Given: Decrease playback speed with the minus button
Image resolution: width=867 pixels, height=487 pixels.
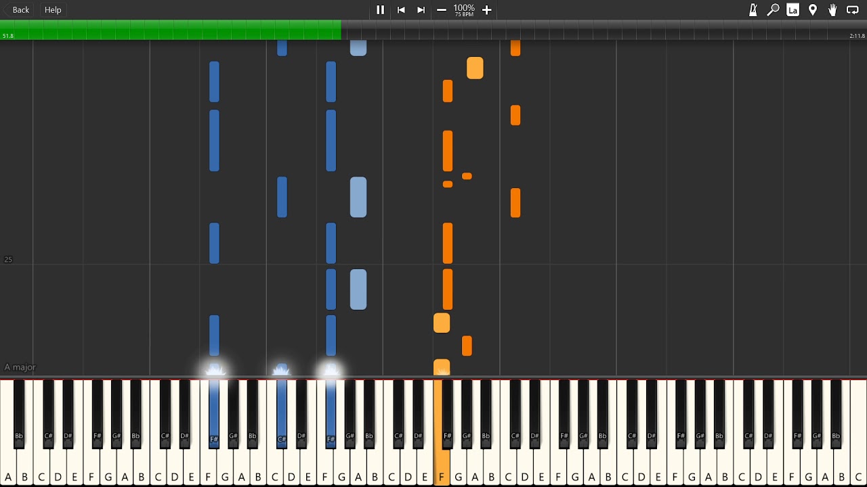Looking at the screenshot, I should point(442,10).
